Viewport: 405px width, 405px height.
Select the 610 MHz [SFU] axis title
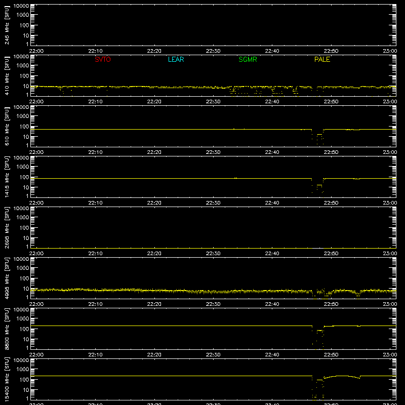tap(7, 126)
